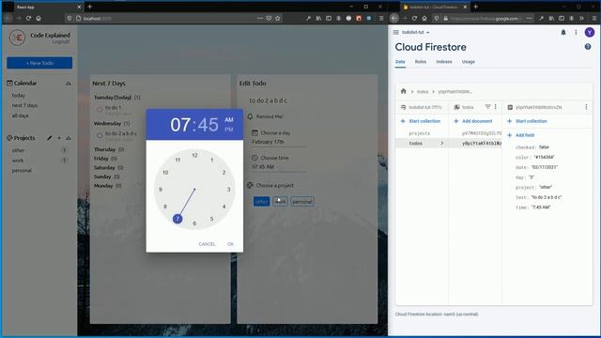Switch to the Rules tab

tap(421, 62)
